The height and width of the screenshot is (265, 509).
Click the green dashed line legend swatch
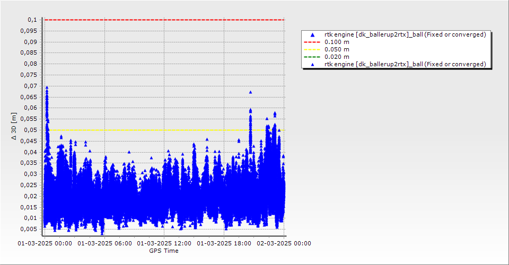coord(312,57)
